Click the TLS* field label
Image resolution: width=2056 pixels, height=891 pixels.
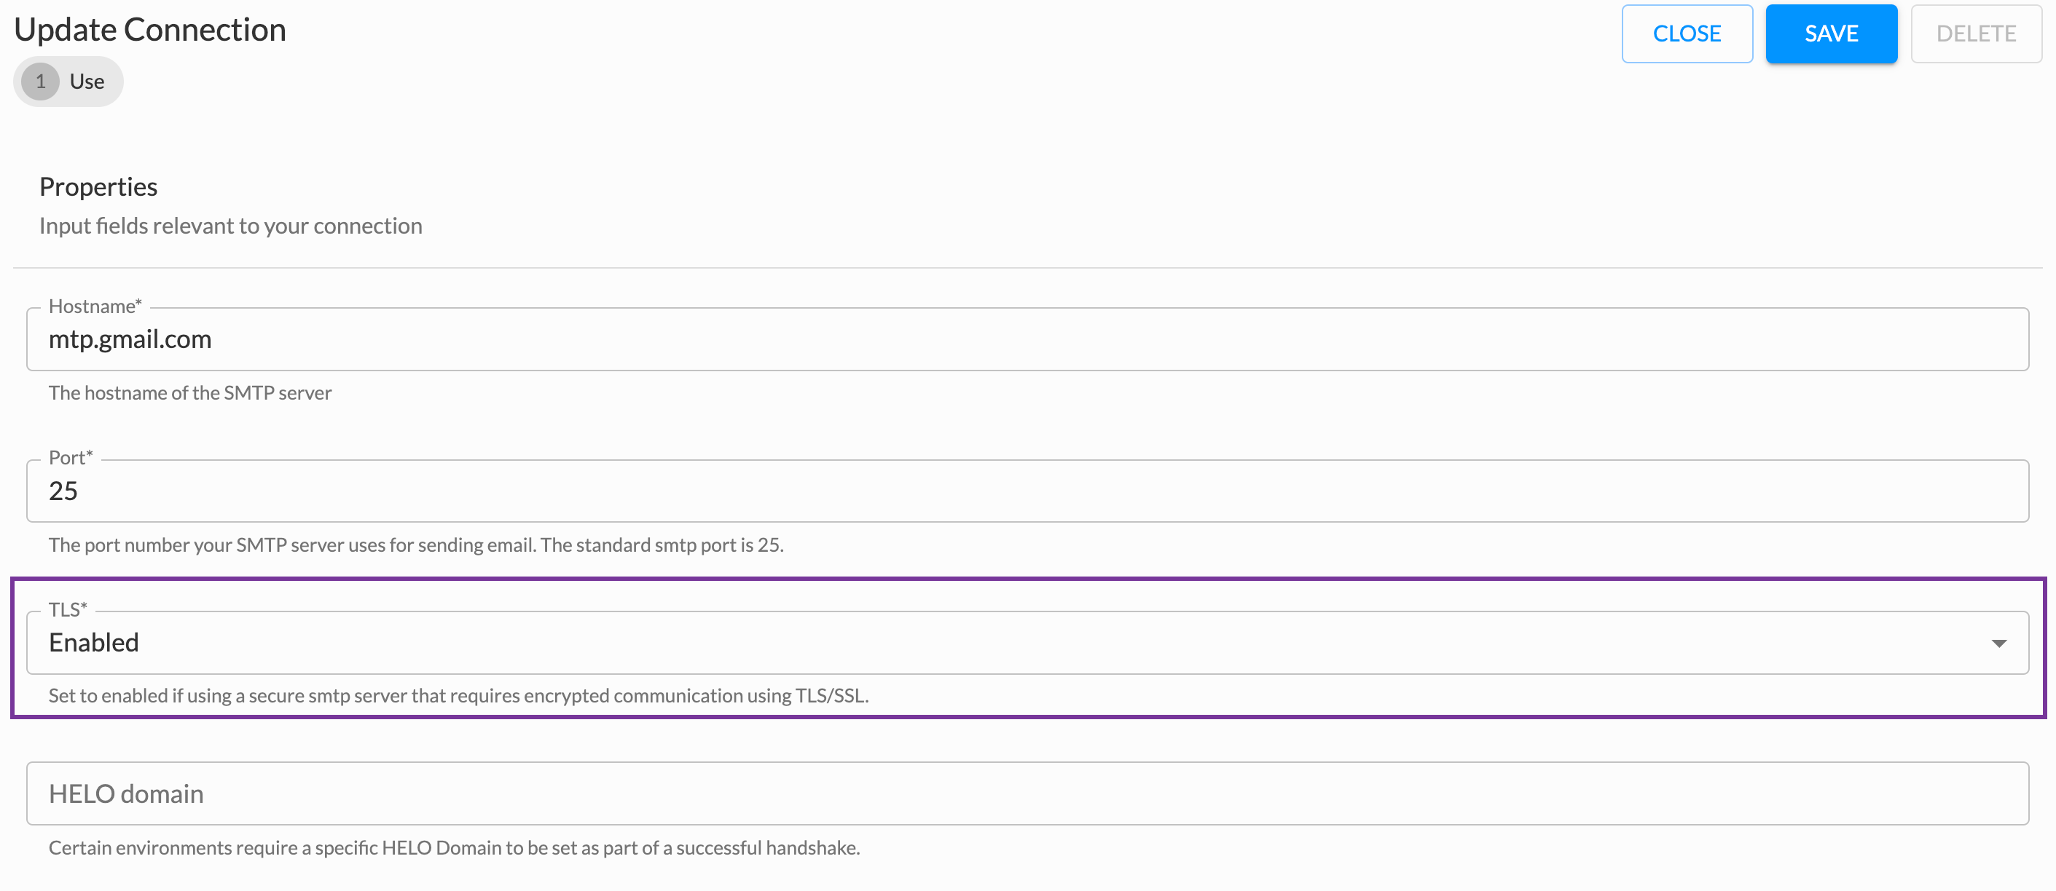point(66,609)
